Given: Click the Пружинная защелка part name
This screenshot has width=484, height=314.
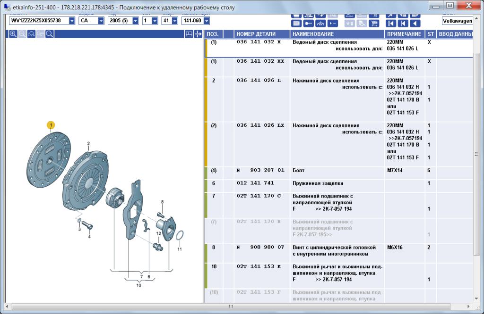Looking at the screenshot, I should (318, 183).
